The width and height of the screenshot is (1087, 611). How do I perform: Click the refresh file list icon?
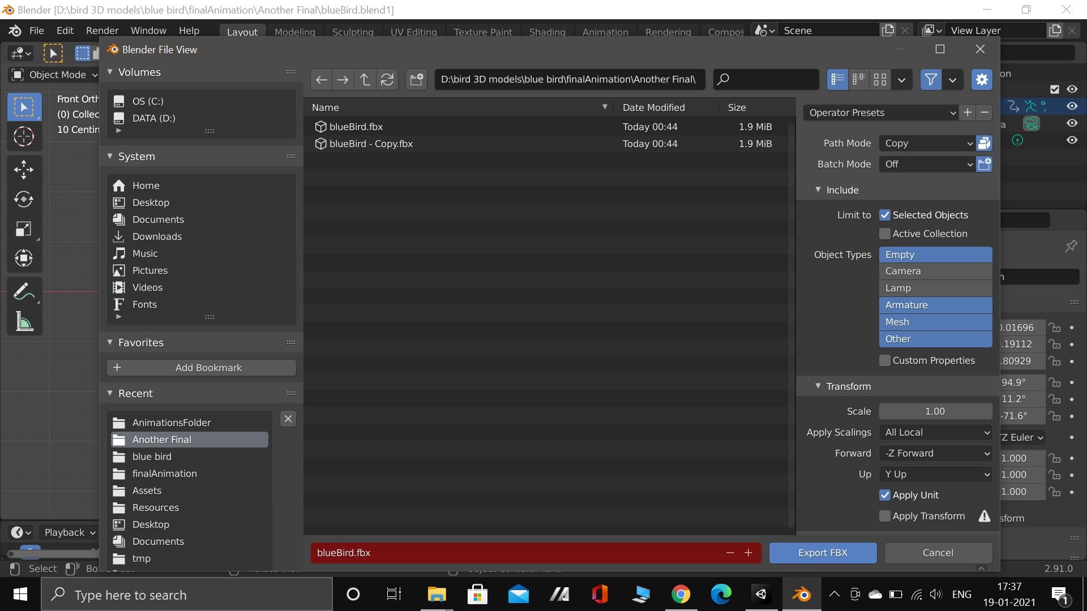387,80
